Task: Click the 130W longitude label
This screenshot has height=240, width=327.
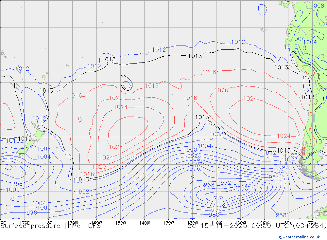Action: (x=168, y=223)
